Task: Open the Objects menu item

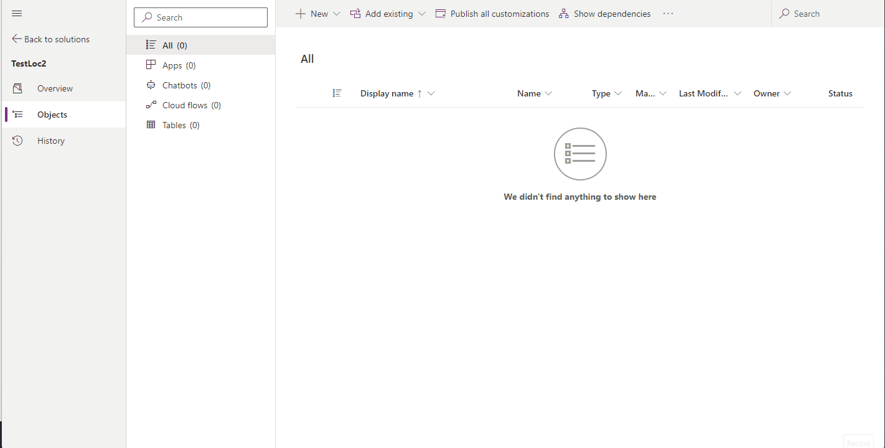Action: click(x=52, y=114)
